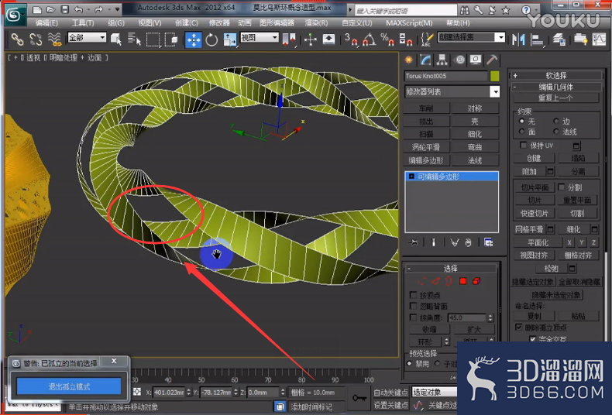The height and width of the screenshot is (415, 612).
Task: Activate the Select and Move tool
Action: coord(194,39)
